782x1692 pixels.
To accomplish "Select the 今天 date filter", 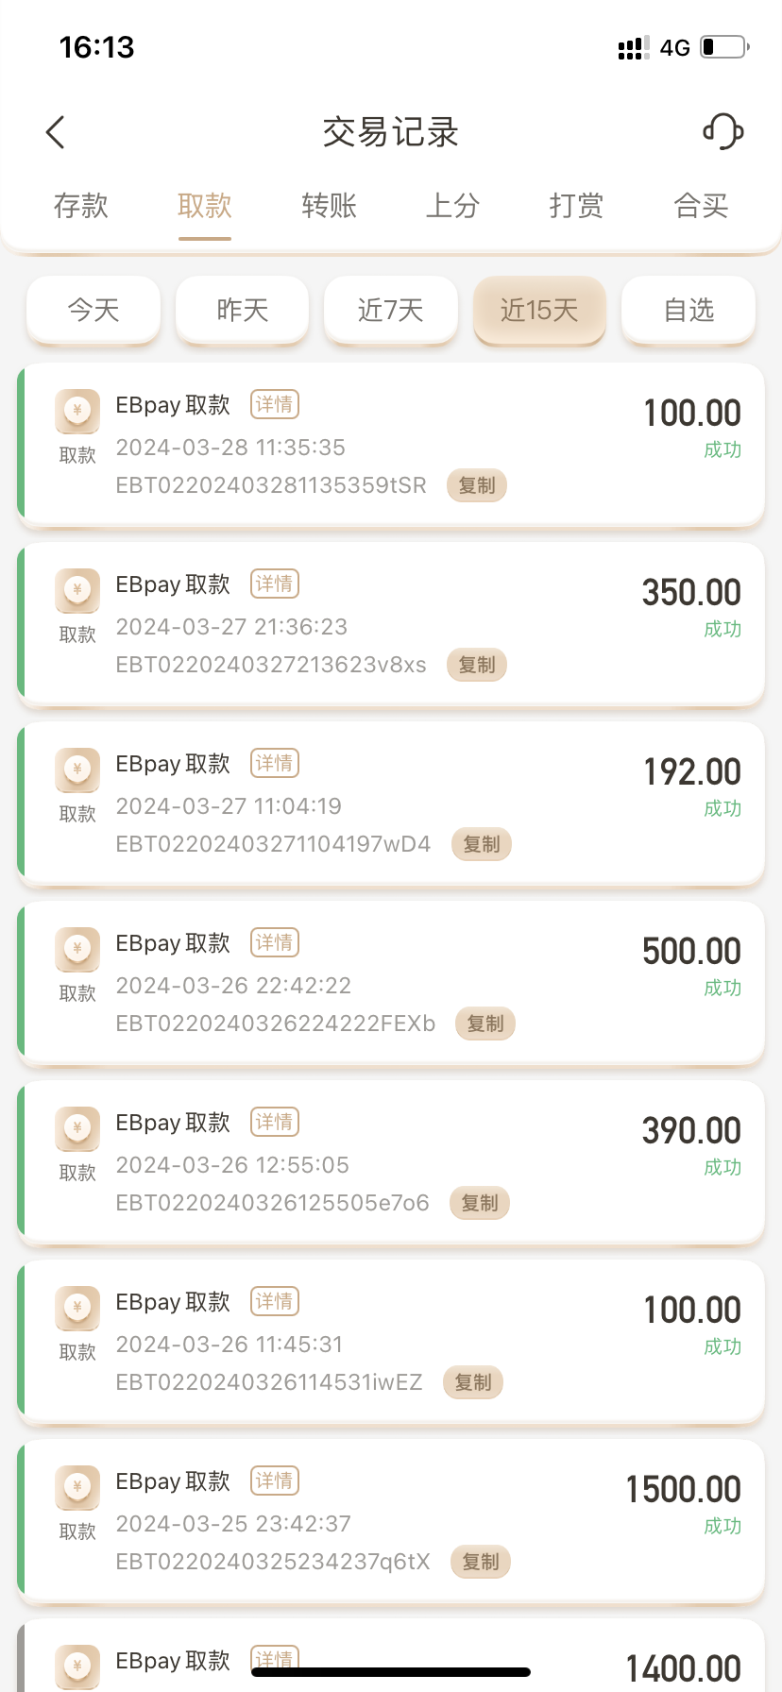I will [93, 310].
